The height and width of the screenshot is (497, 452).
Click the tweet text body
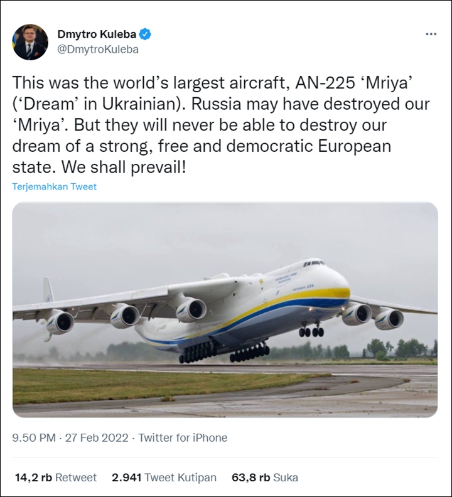pos(221,126)
